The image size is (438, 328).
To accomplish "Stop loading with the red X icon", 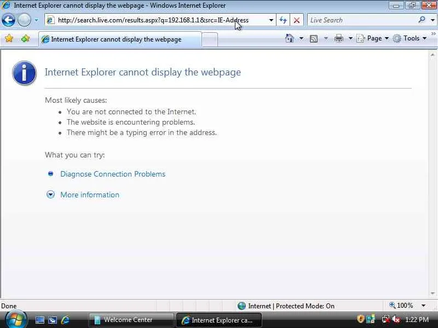I will pyautogui.click(x=297, y=20).
